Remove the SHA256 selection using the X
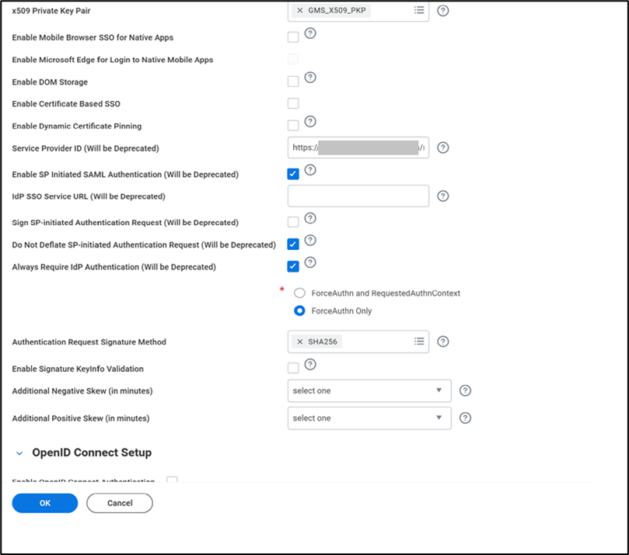629x555 pixels. point(300,342)
